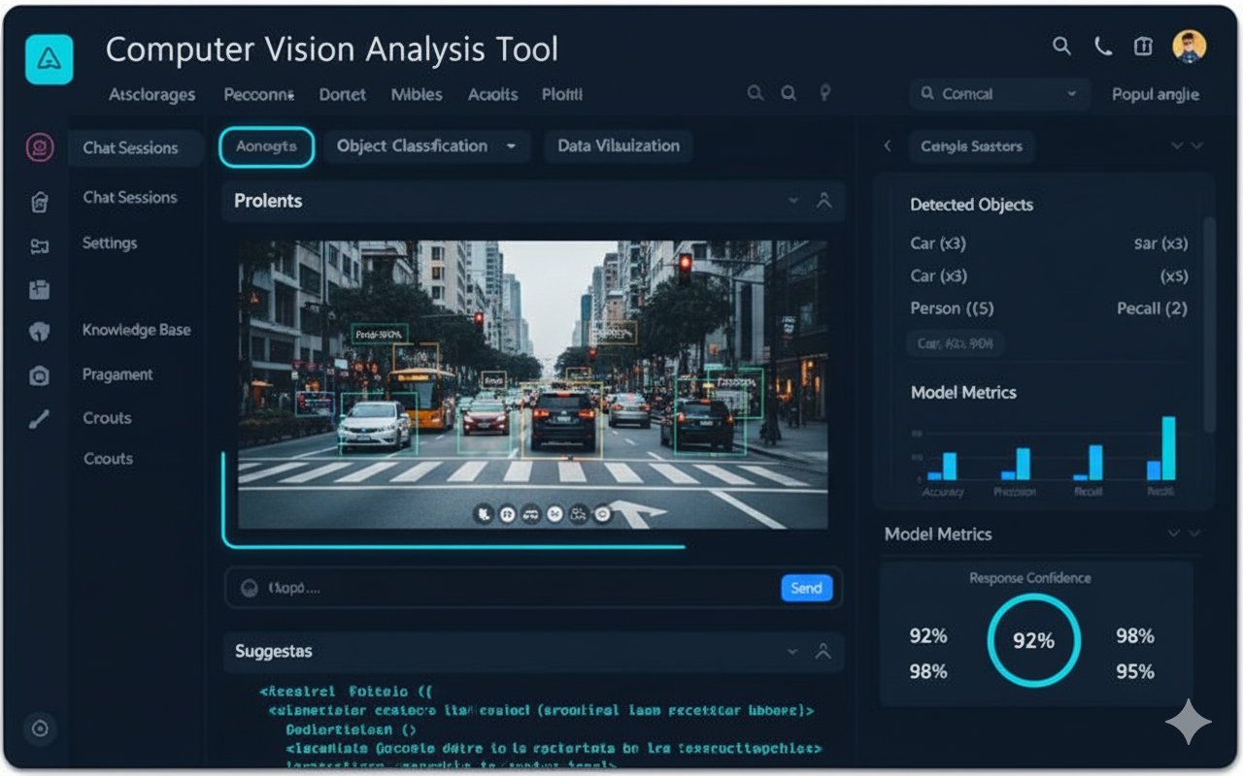Viewport: 1243px width, 776px height.
Task: Click the bottom-left round sidebar icon
Action: [x=40, y=728]
